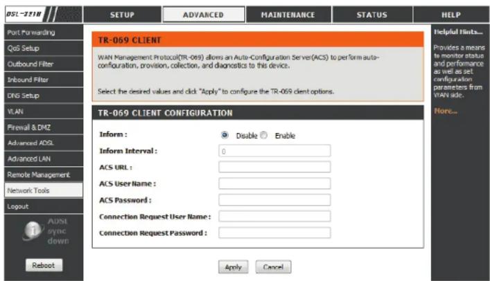This screenshot has height=281, width=490.
Task: Select the Enable radio for Inform
Action: click(x=264, y=135)
